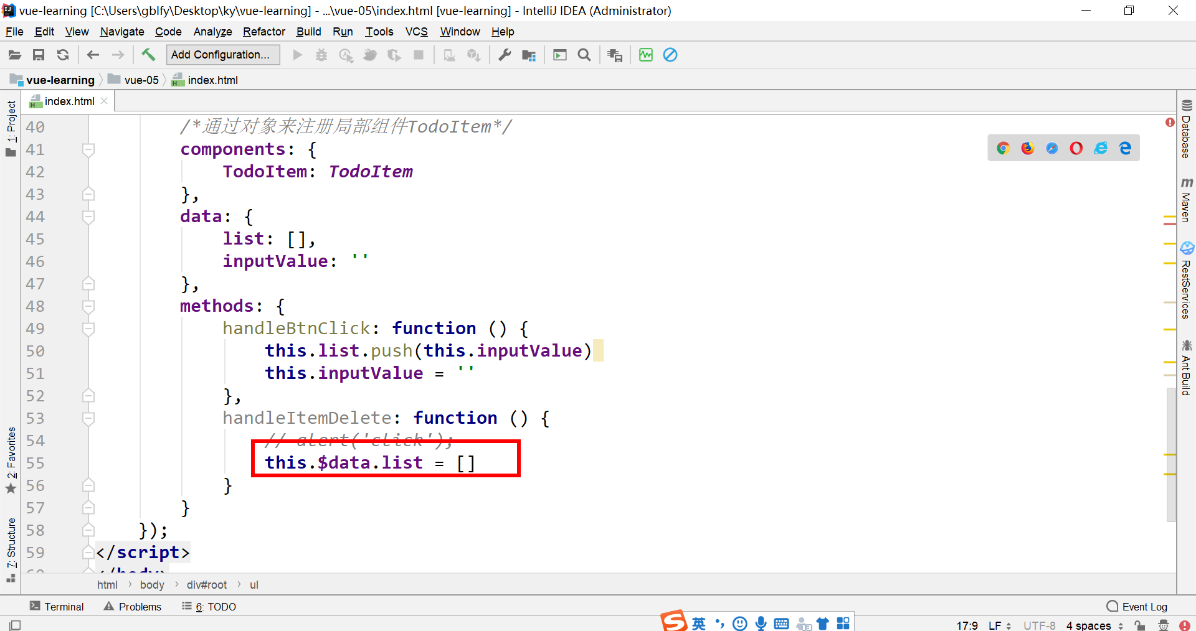This screenshot has height=631, width=1196.
Task: Open the Refactor menu
Action: pos(264,32)
